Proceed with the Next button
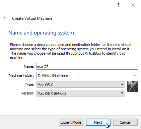Viewport: 141px width, 129px height. 98,122
